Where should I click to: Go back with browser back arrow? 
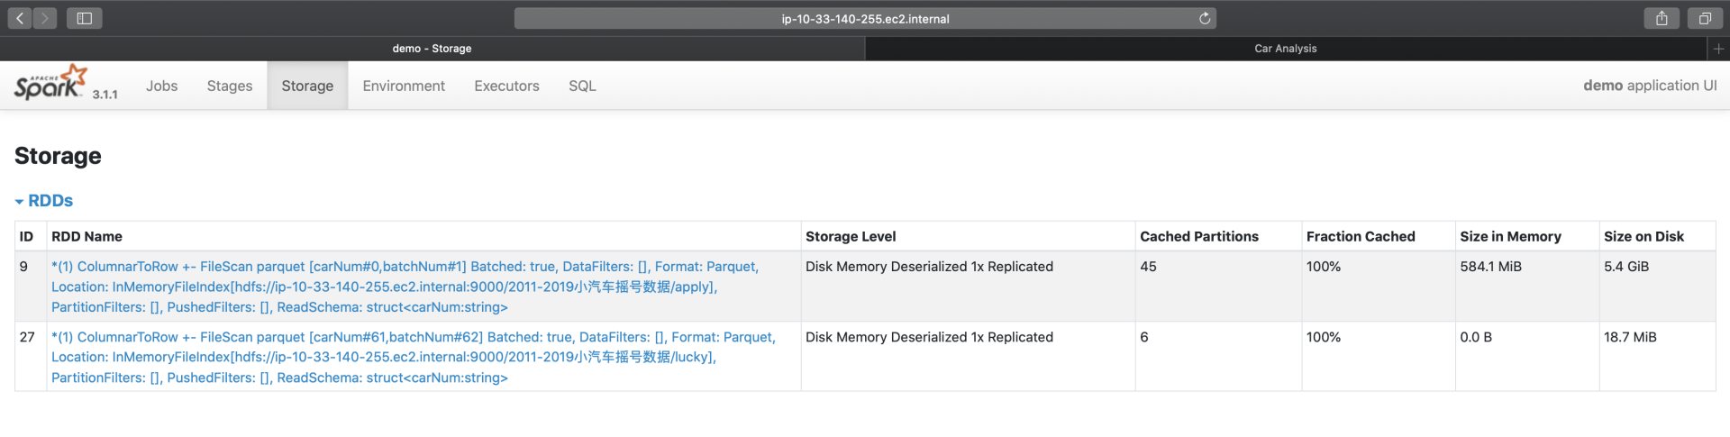(20, 18)
